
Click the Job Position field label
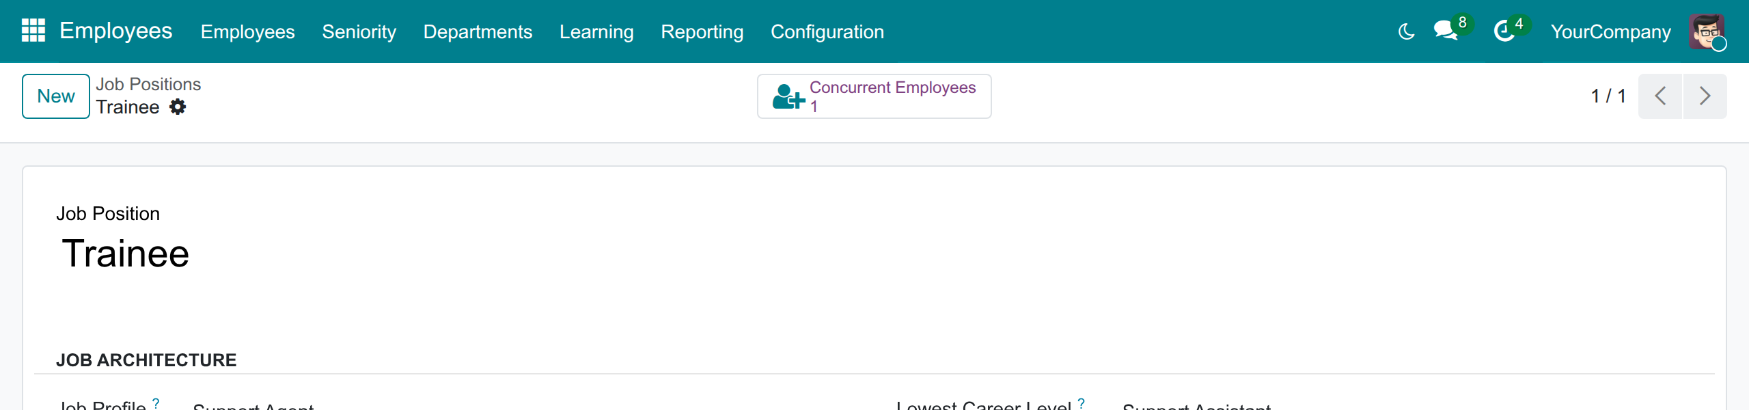click(x=108, y=214)
